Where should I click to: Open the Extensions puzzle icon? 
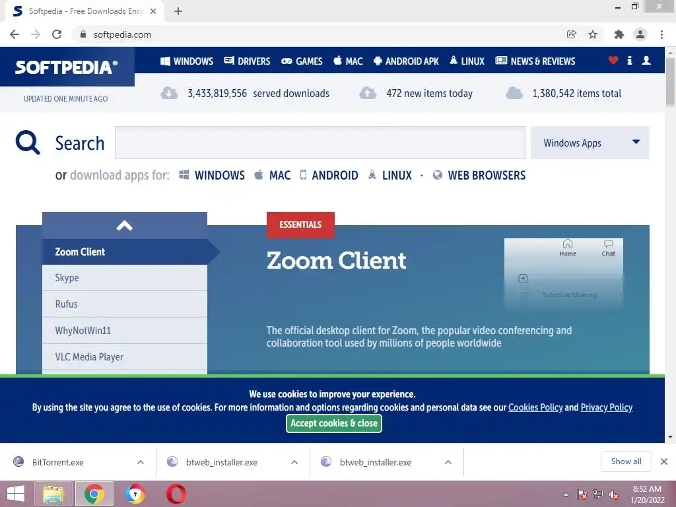tap(619, 34)
